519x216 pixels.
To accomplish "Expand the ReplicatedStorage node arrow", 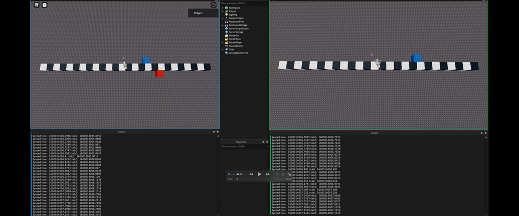I will (x=223, y=25).
